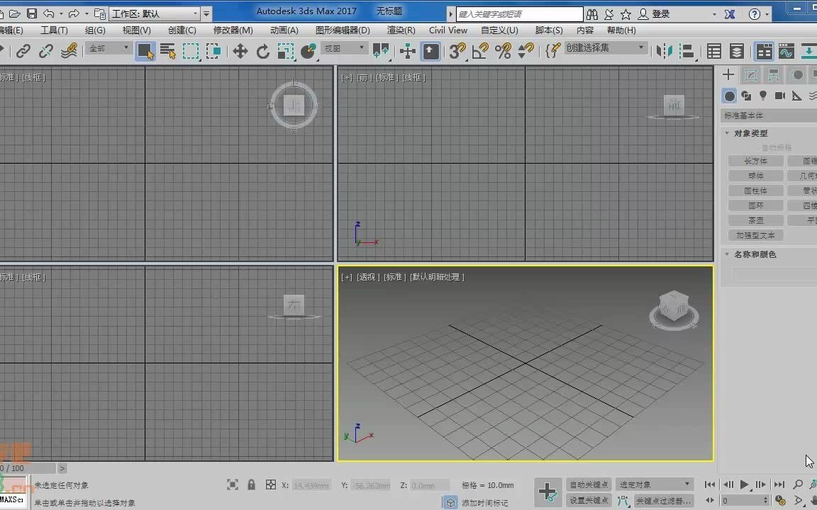
Task: Enable 自动关键点 auto key mode
Action: click(x=587, y=485)
